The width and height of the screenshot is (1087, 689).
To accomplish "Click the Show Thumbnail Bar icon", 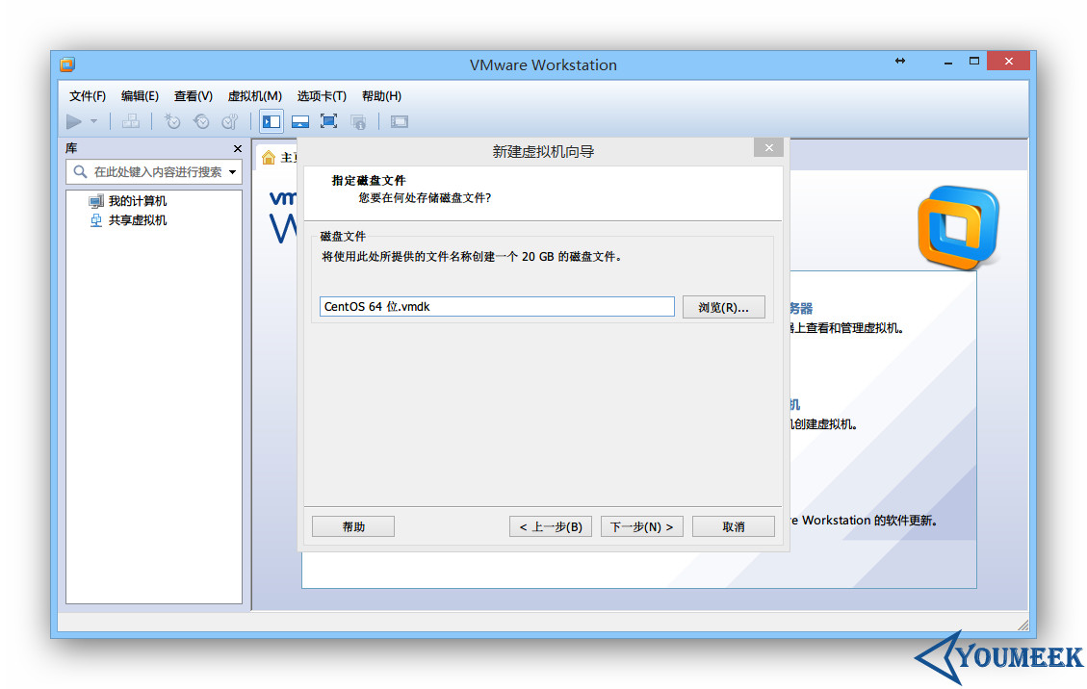I will click(300, 120).
